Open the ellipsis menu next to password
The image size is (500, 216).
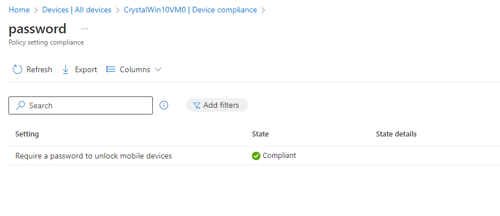click(84, 29)
